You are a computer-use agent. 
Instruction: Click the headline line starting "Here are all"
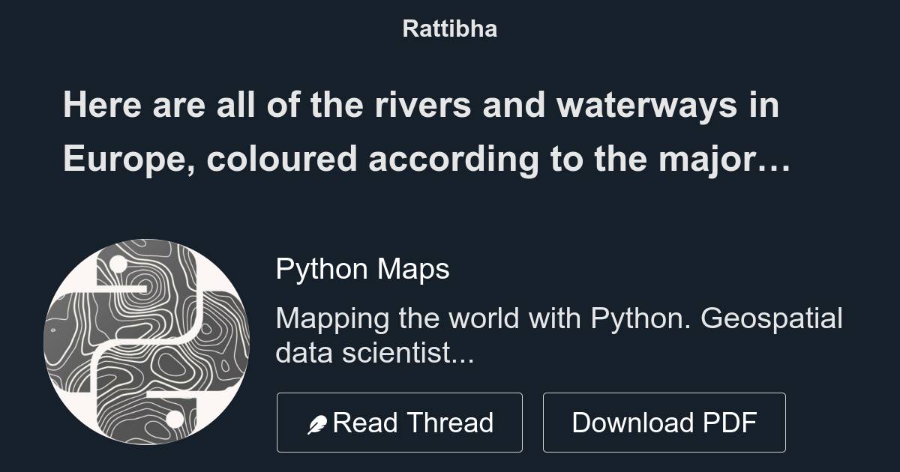pos(421,106)
